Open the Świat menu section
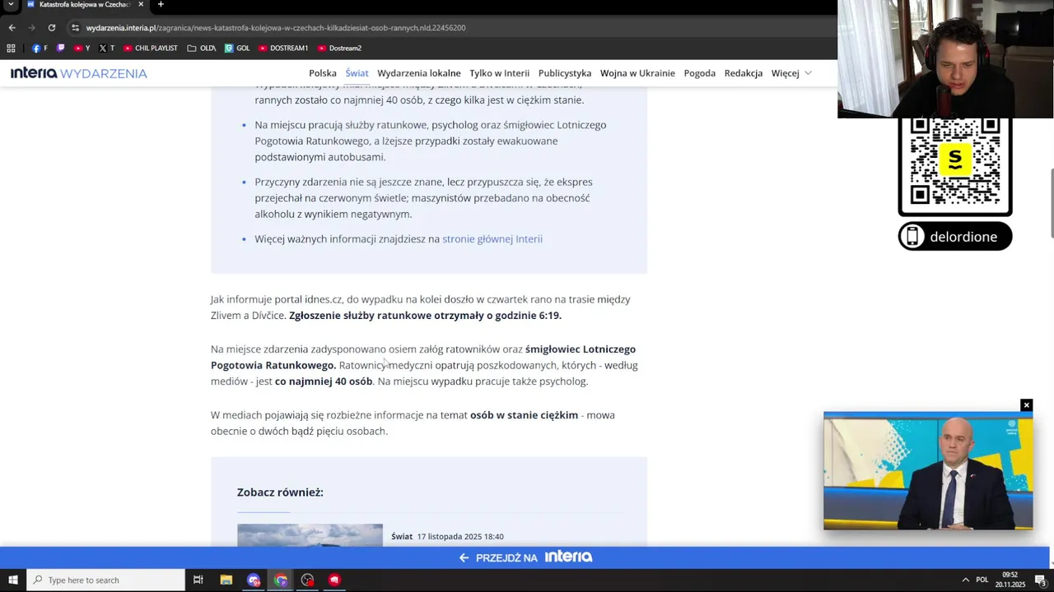The image size is (1054, 592). [x=357, y=73]
